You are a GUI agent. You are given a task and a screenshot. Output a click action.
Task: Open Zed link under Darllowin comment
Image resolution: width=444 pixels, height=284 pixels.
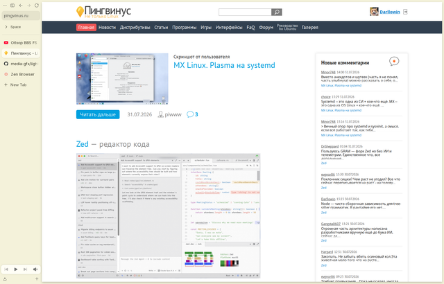pyautogui.click(x=324, y=213)
